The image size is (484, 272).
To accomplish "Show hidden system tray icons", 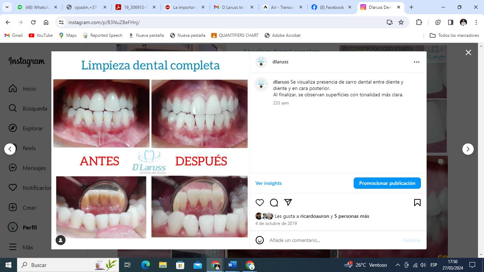I will pyautogui.click(x=398, y=265).
